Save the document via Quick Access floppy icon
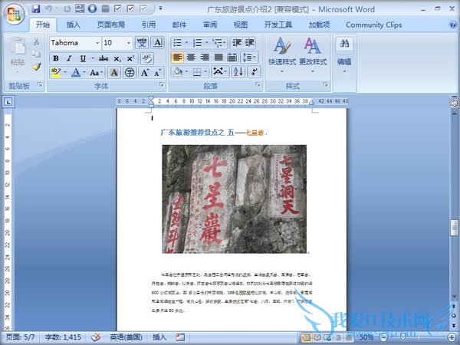This screenshot has height=345, width=460. pyautogui.click(x=36, y=8)
